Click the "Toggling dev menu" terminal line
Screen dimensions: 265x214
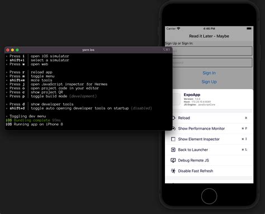(28, 116)
